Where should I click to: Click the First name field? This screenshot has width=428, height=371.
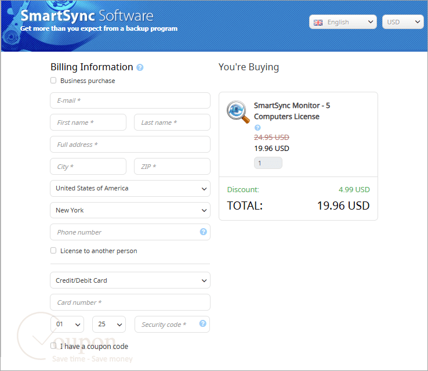88,123
